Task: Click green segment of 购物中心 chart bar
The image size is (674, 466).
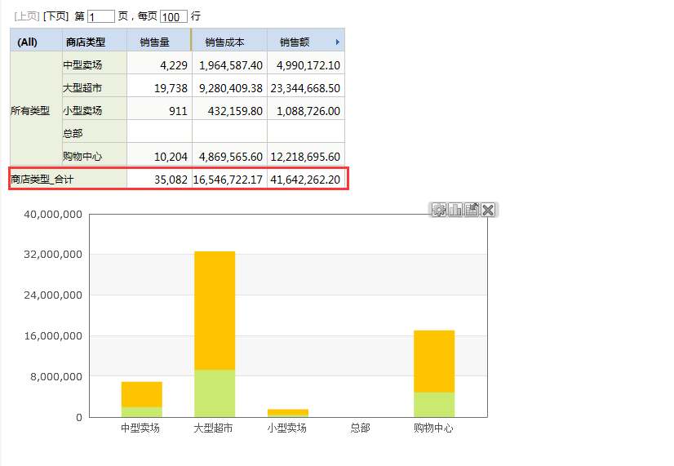Action: point(434,405)
